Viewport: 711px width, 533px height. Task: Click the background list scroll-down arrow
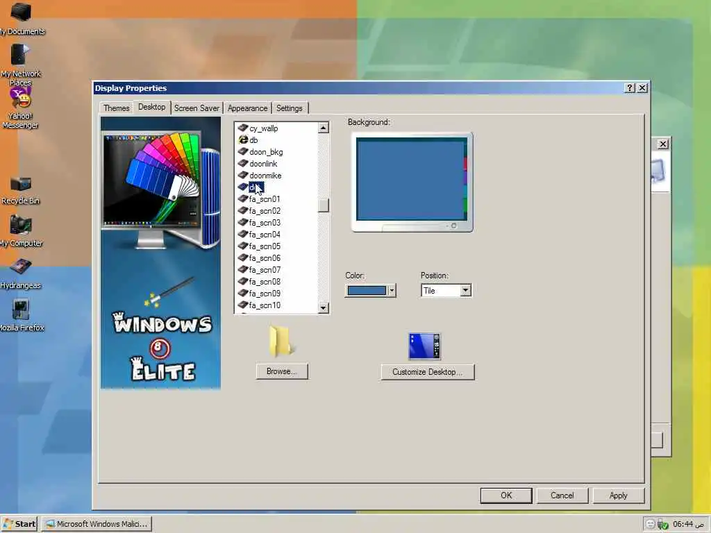324,307
